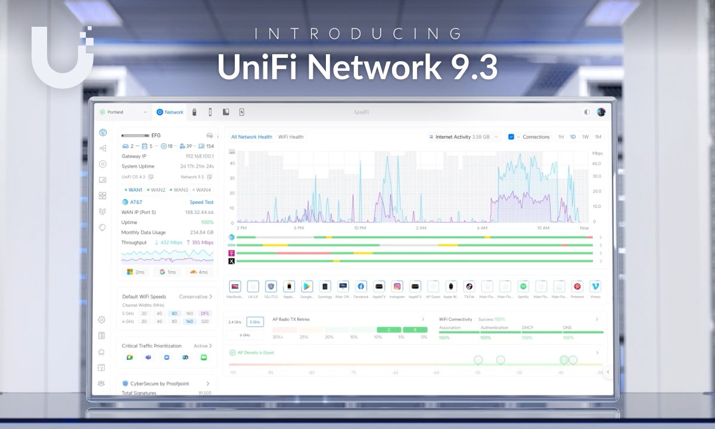Open the UniFi Devices icon in the sidebar

coord(102,164)
